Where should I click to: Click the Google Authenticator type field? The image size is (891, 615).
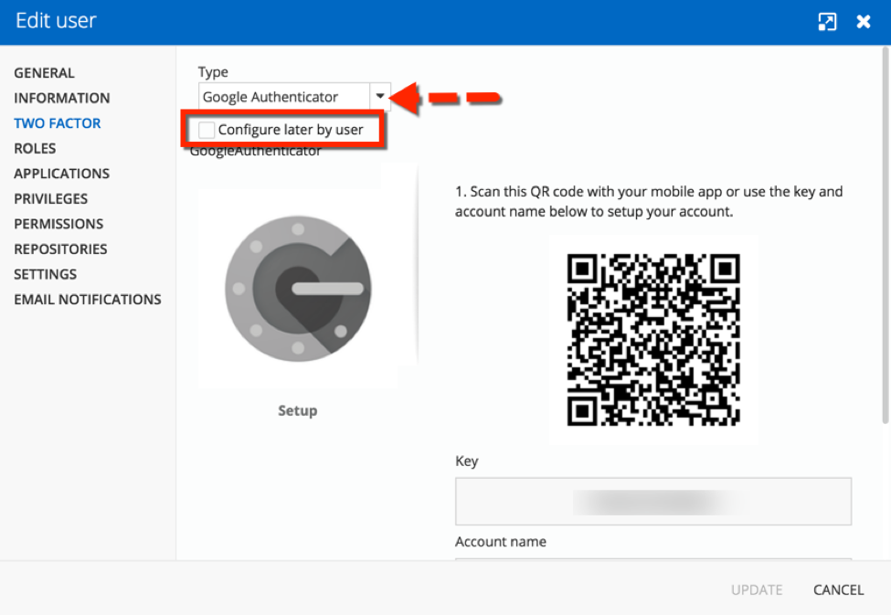283,97
